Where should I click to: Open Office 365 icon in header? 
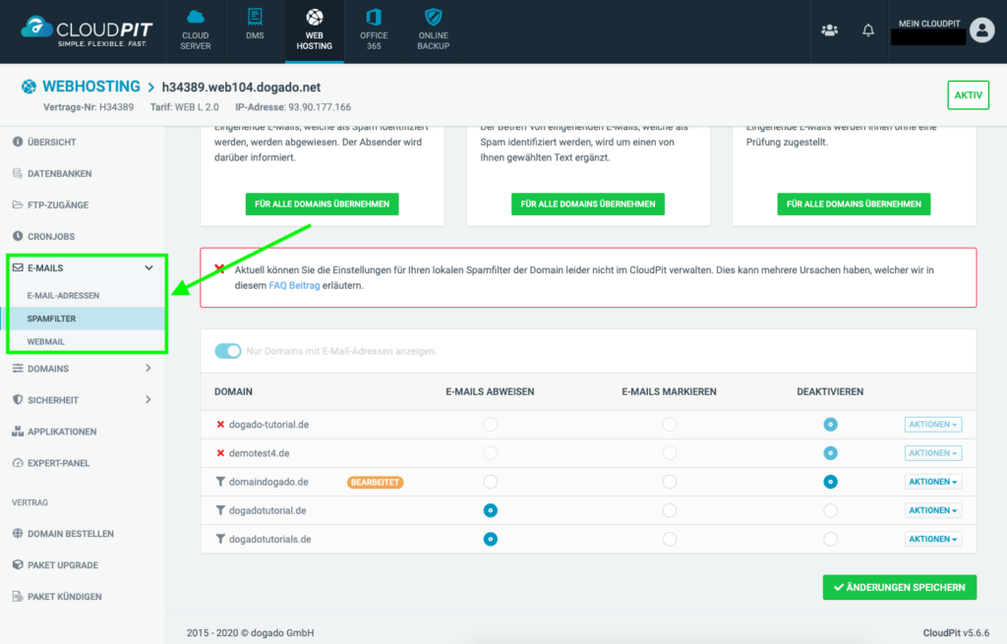pos(373,18)
